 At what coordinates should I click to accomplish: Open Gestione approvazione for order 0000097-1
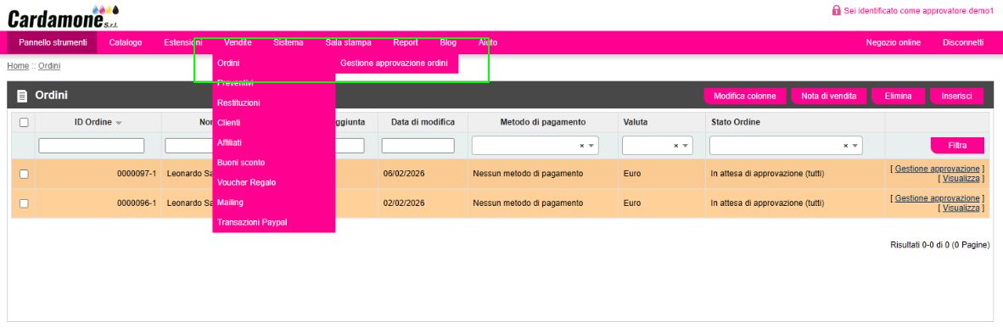[x=937, y=169]
